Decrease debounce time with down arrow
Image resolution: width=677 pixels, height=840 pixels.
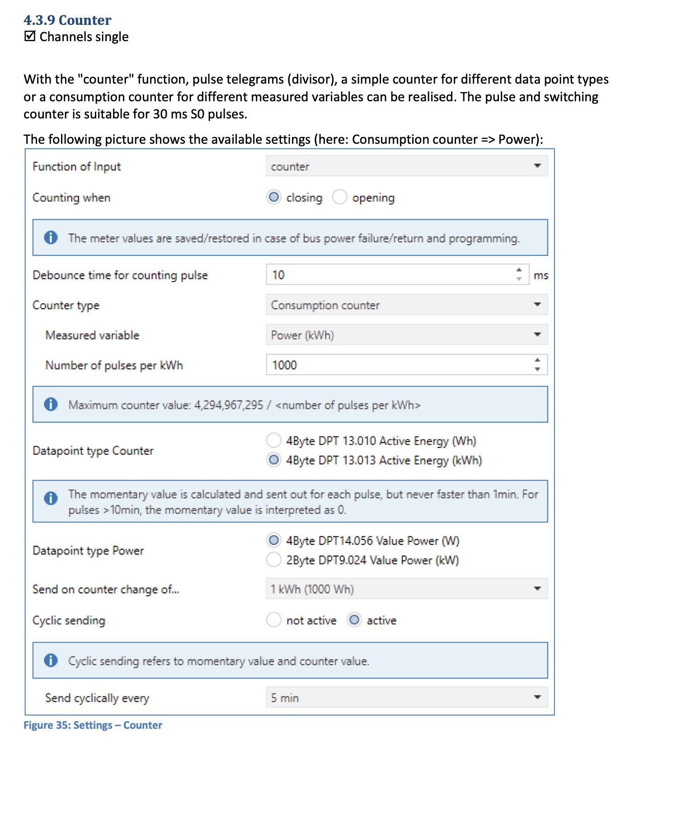[519, 279]
